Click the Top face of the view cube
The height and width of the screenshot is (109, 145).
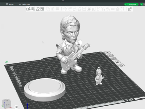pyautogui.click(x=6, y=100)
